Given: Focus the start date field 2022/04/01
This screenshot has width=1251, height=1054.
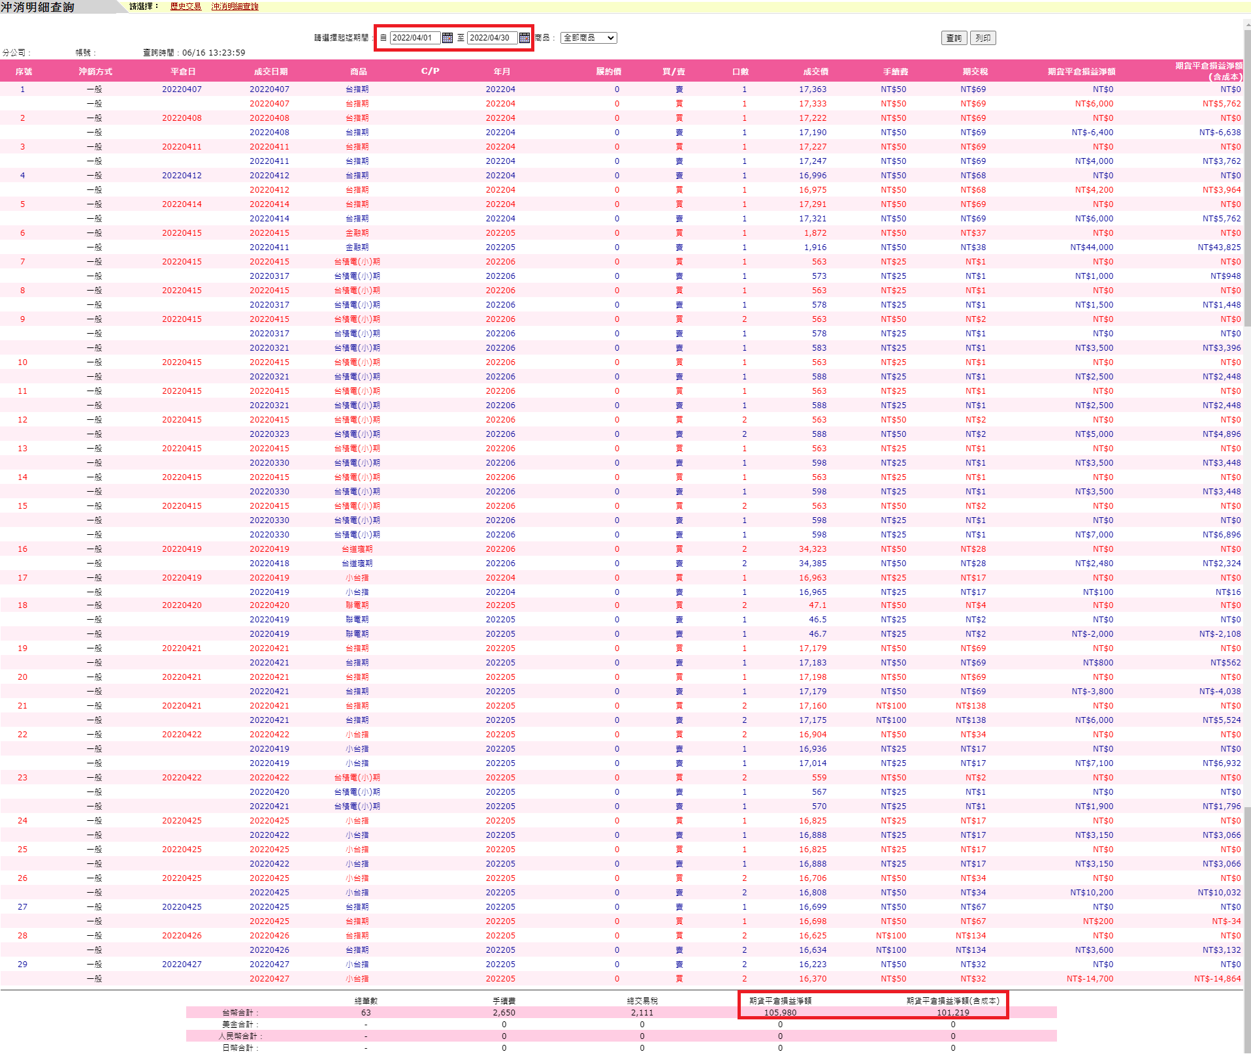Looking at the screenshot, I should (x=415, y=38).
